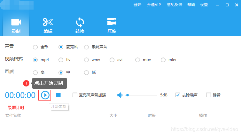Click the 5dB volume value
Viewport: 241px width, 135px height.
(164, 95)
